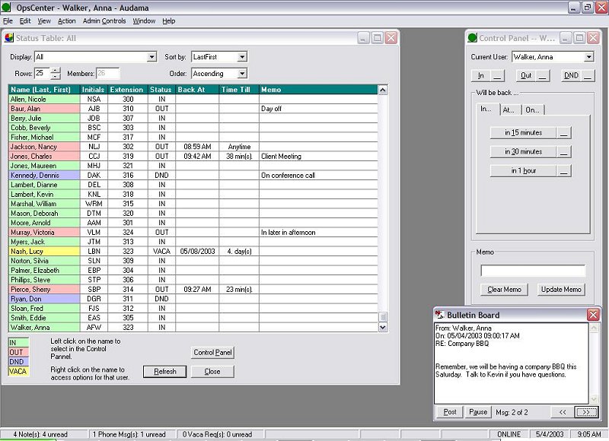
Task: Click scroll up arrow of status table
Action: [x=383, y=90]
